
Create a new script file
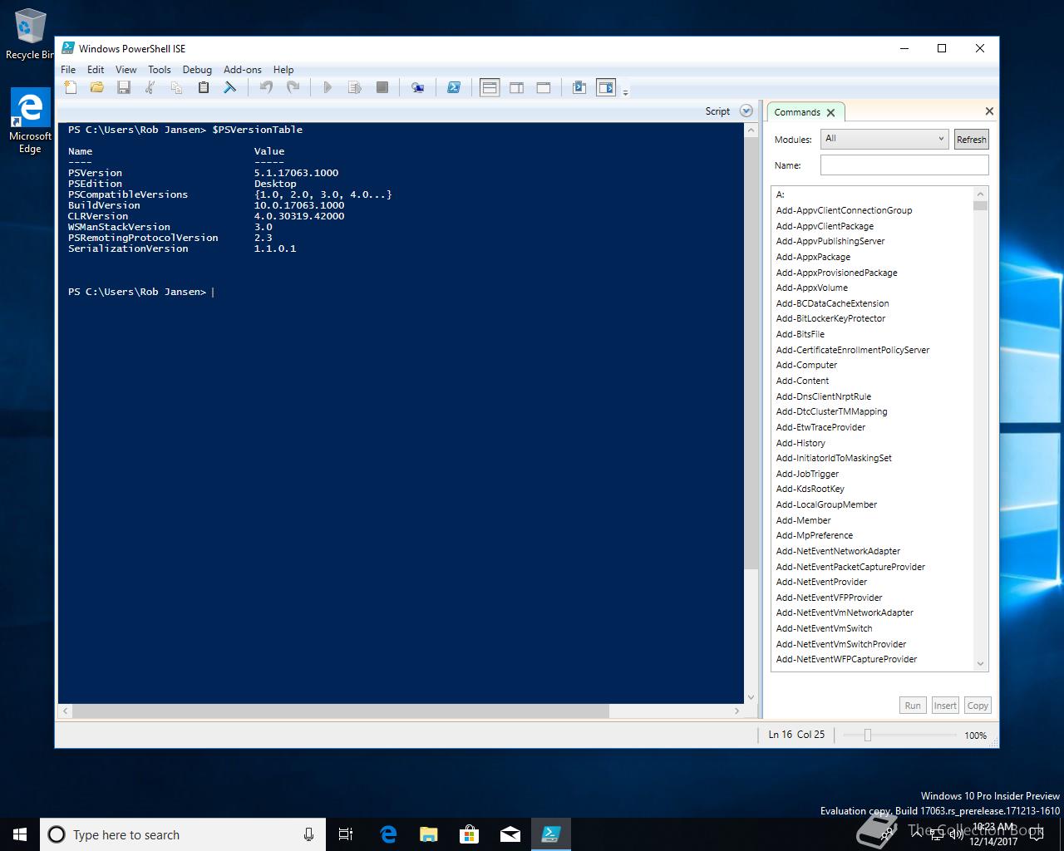71,87
